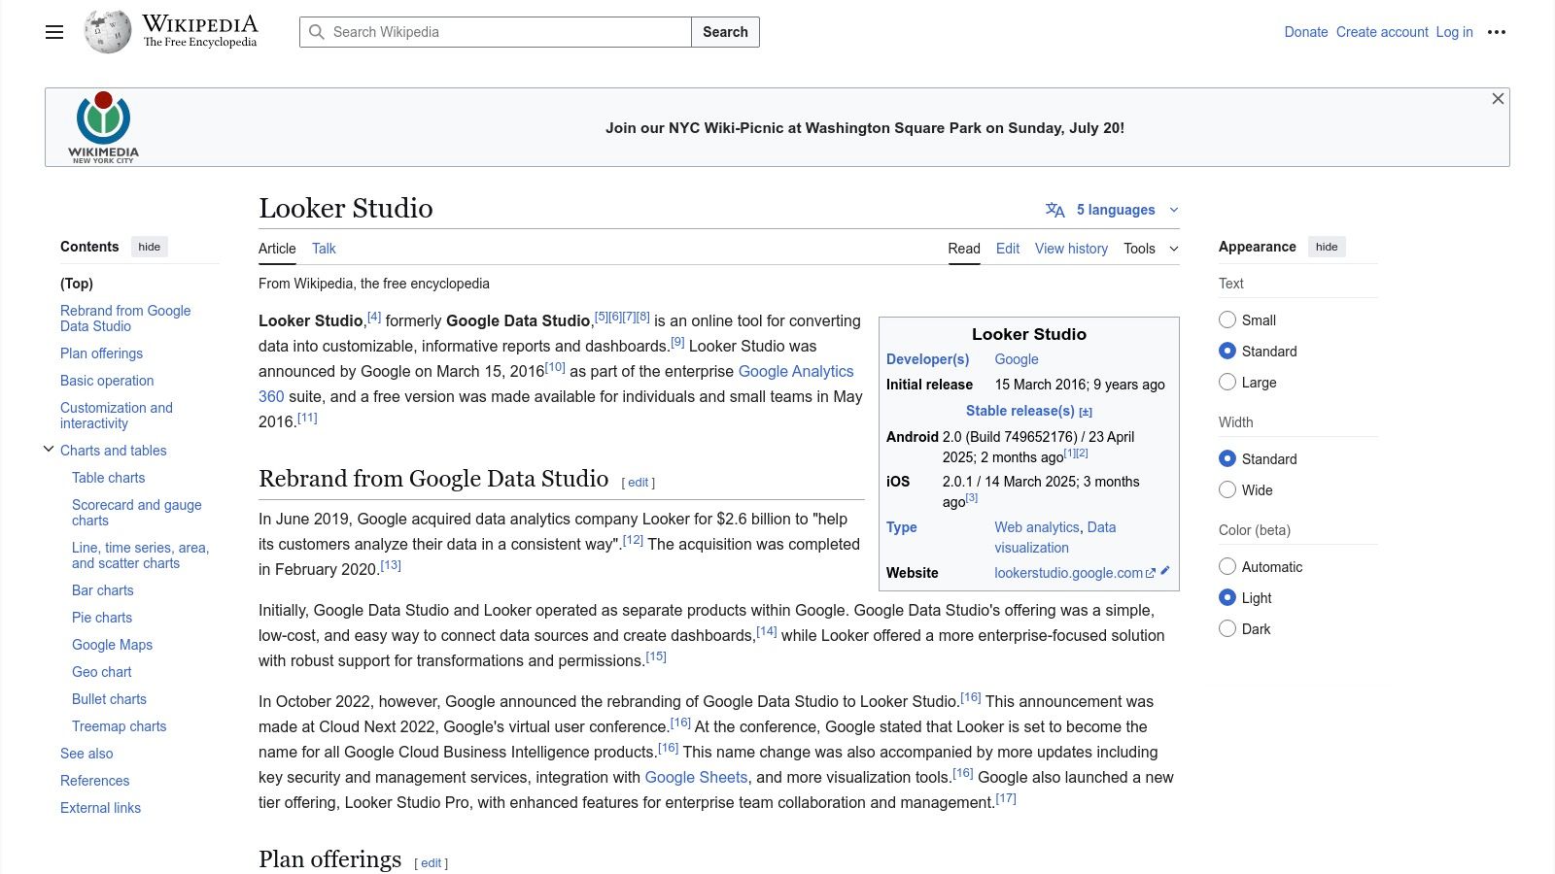
Task: Go to (Top) in contents
Action: [x=77, y=284]
